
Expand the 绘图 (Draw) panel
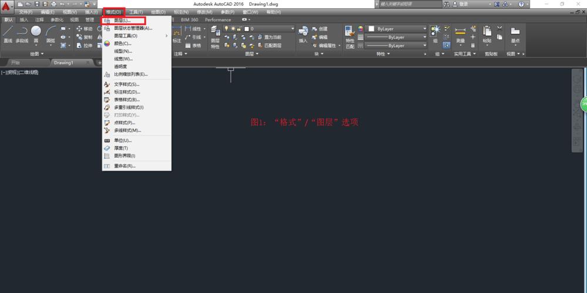pyautogui.click(x=36, y=54)
